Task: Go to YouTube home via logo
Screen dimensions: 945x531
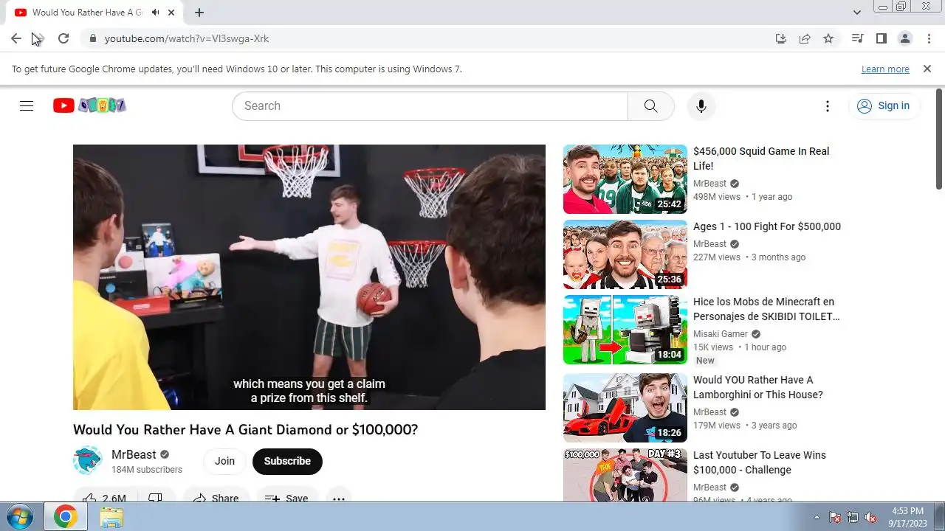Action: pos(89,105)
